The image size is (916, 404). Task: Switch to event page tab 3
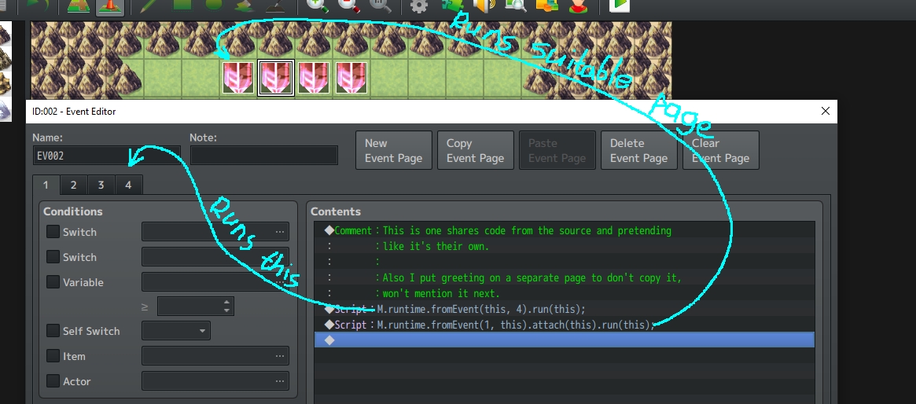[101, 185]
